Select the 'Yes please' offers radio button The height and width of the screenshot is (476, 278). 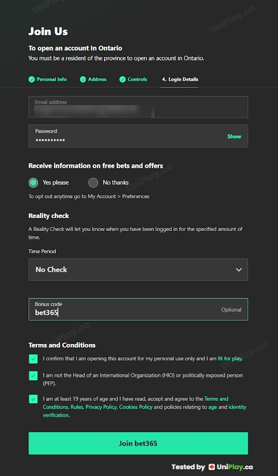[x=33, y=183]
